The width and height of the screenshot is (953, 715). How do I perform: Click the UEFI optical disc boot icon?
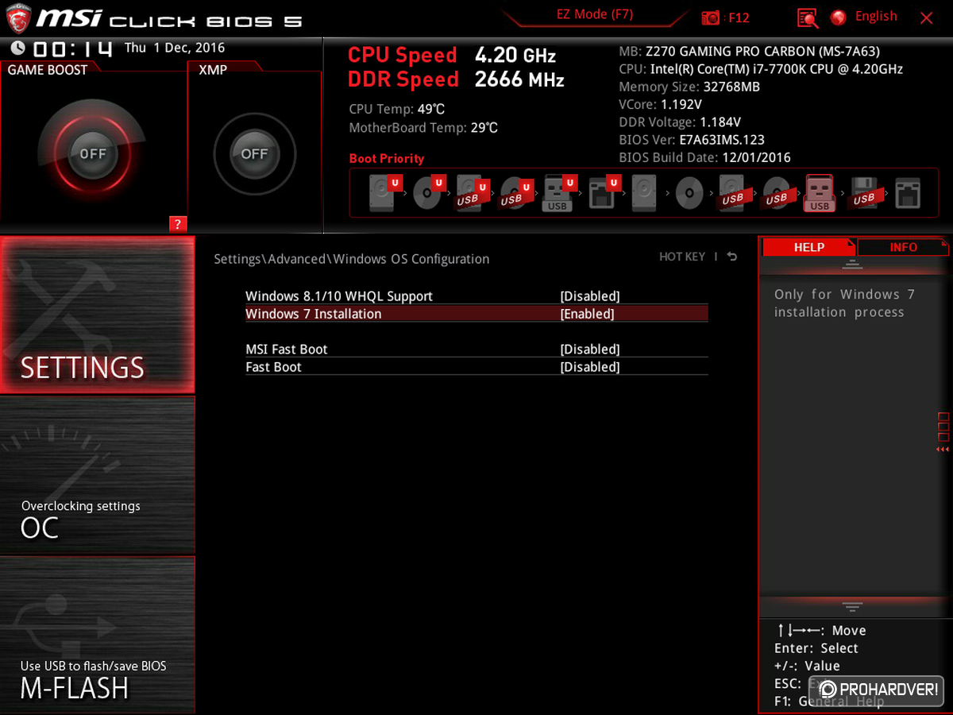428,192
